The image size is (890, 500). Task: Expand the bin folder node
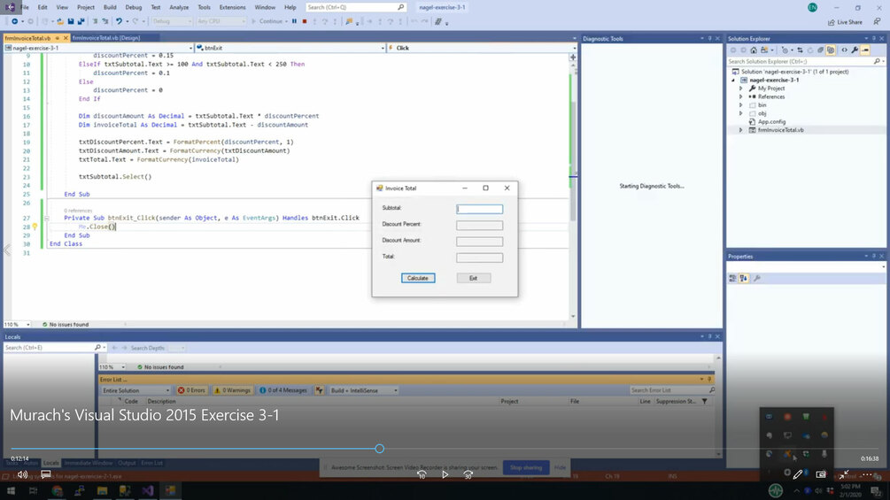pyautogui.click(x=740, y=105)
